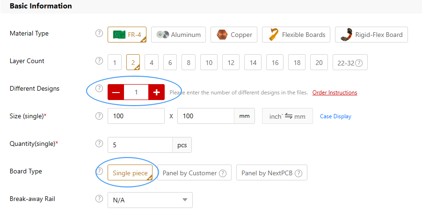The image size is (422, 215).
Task: Open the Order Instructions link
Action: coord(335,93)
